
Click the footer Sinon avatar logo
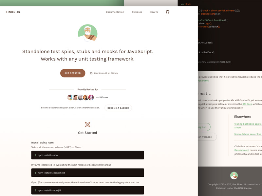pyautogui.click(x=234, y=175)
